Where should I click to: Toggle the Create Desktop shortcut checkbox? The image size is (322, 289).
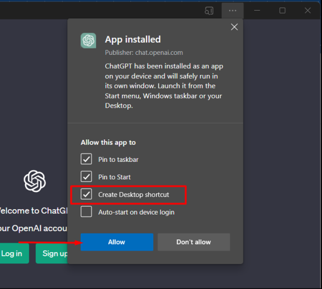point(87,195)
